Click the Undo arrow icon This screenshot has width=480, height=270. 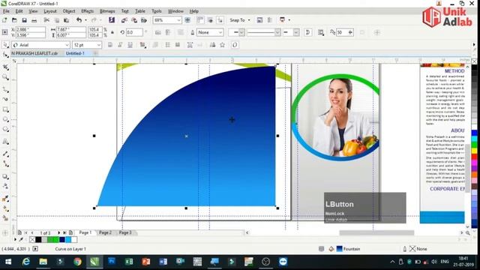(x=79, y=20)
